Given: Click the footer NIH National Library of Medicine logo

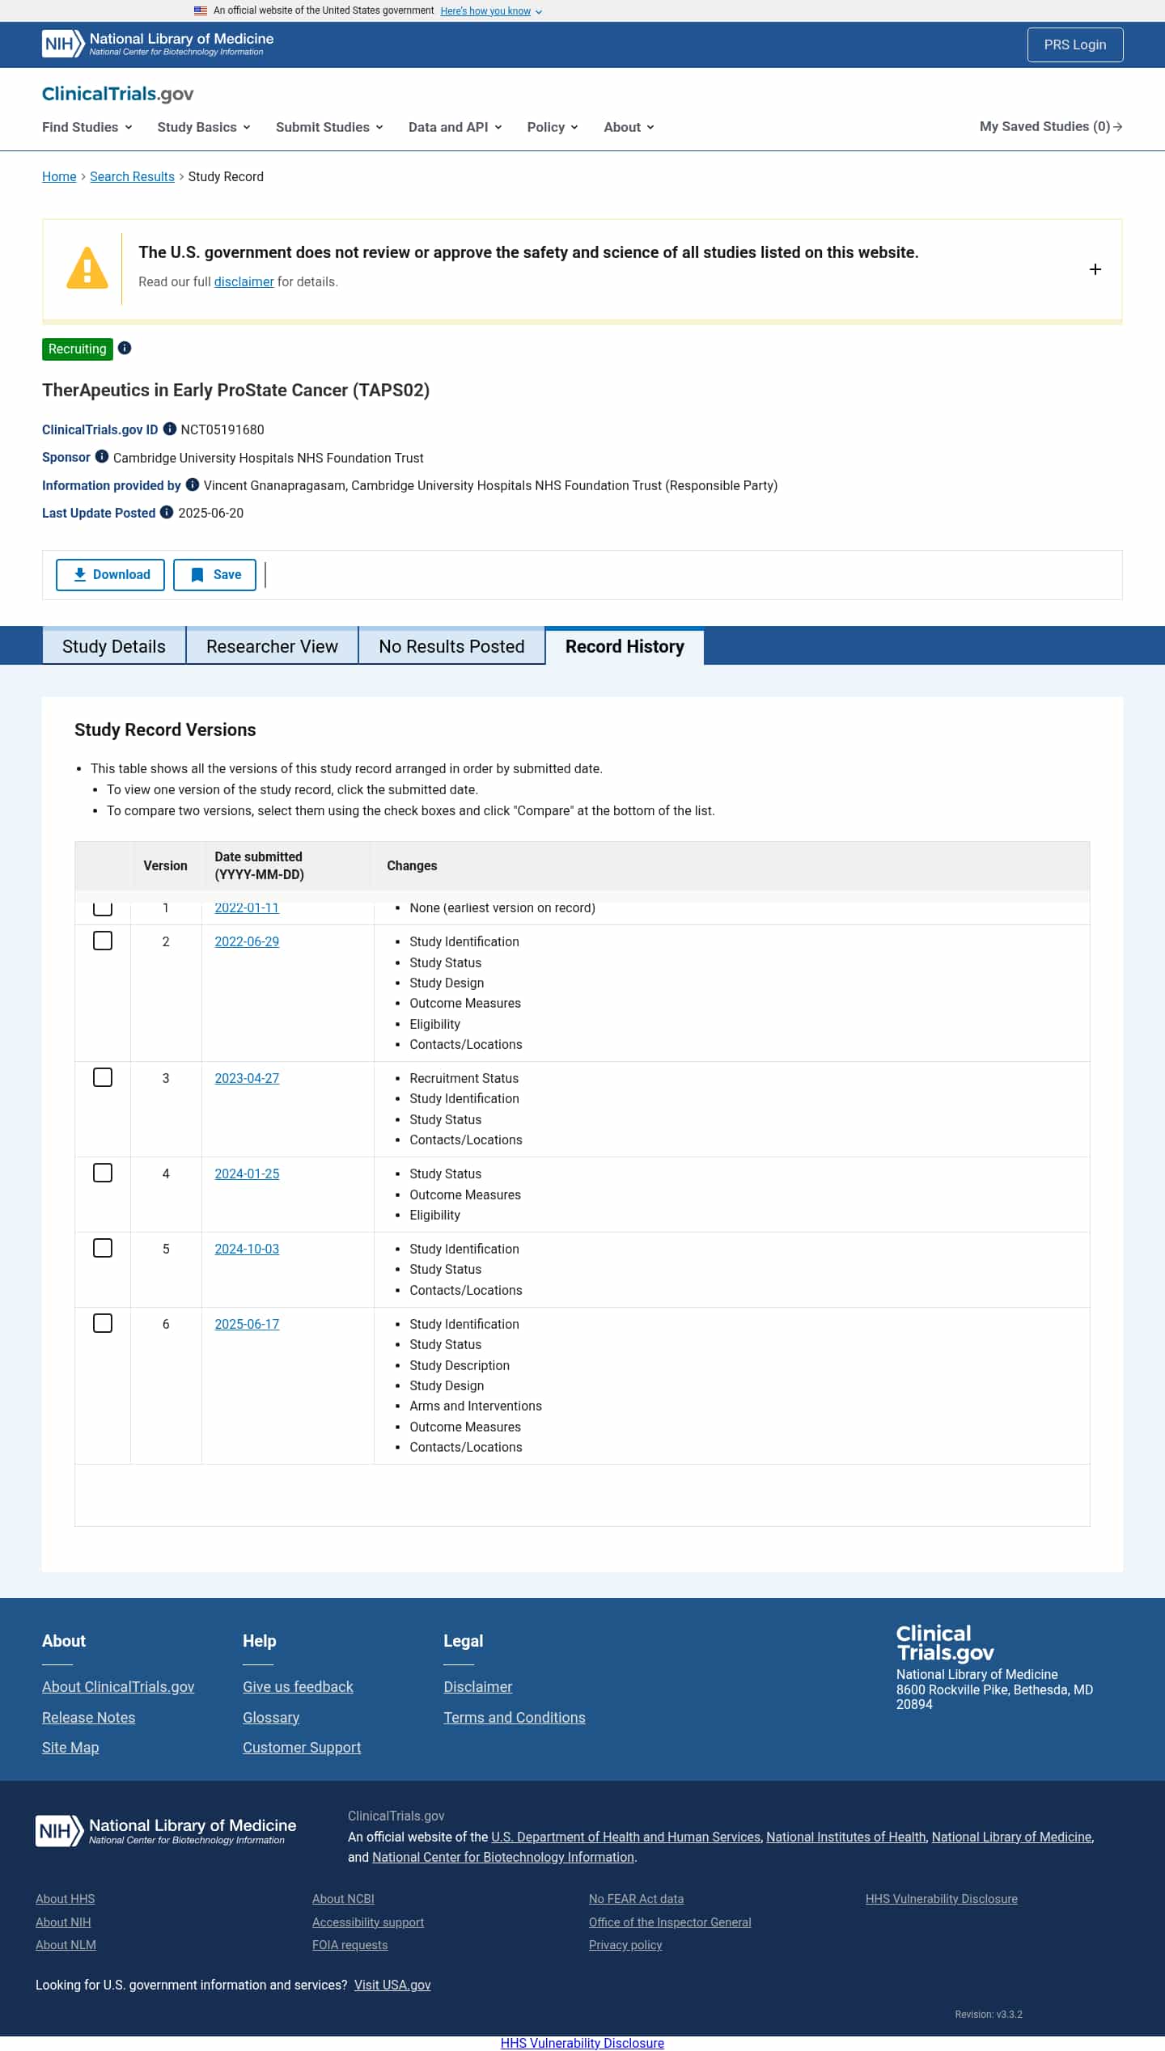Looking at the screenshot, I should point(166,1831).
